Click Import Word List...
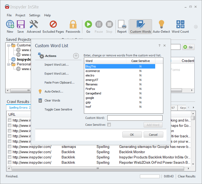 pyautogui.click(x=57, y=65)
